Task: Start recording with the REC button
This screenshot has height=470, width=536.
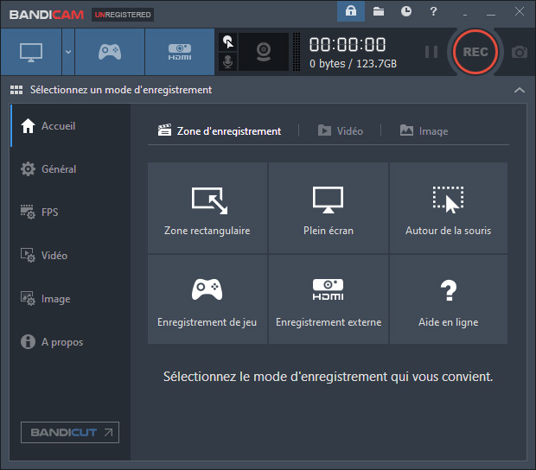Action: [x=475, y=52]
